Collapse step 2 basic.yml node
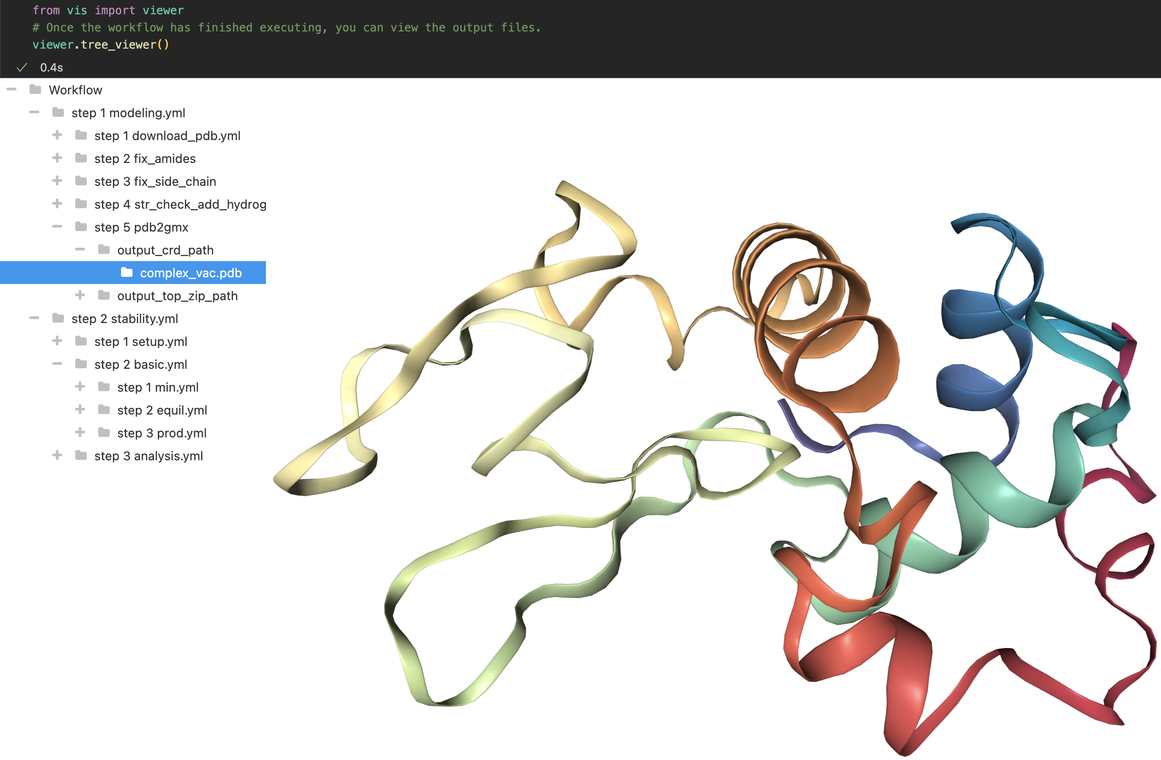1161x760 pixels. (x=57, y=364)
